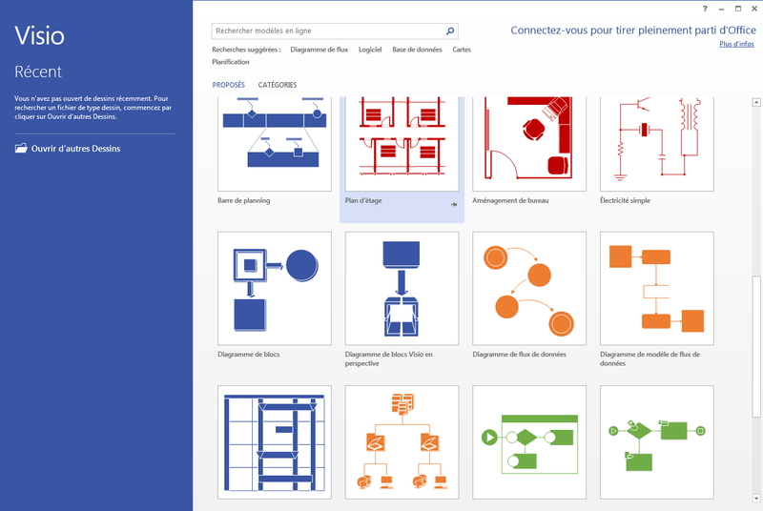Open the Plus d'infos link
Screen dimensions: 763x511
[x=736, y=44]
